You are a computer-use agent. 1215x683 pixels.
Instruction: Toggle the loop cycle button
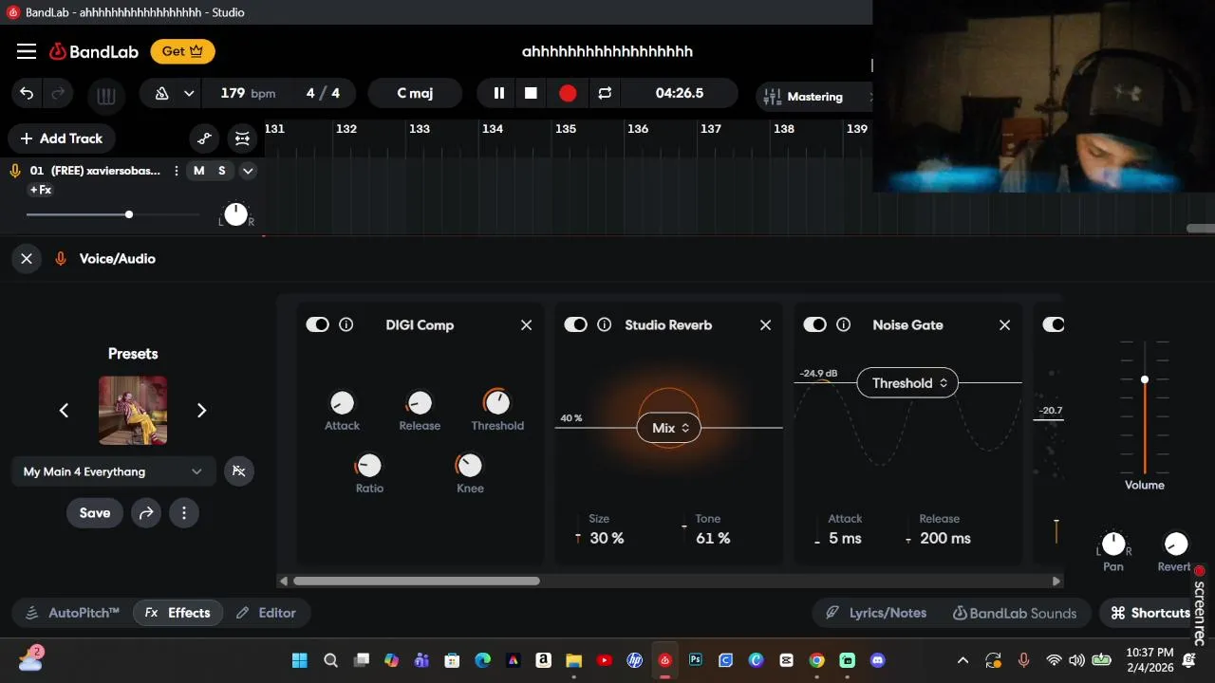[605, 93]
